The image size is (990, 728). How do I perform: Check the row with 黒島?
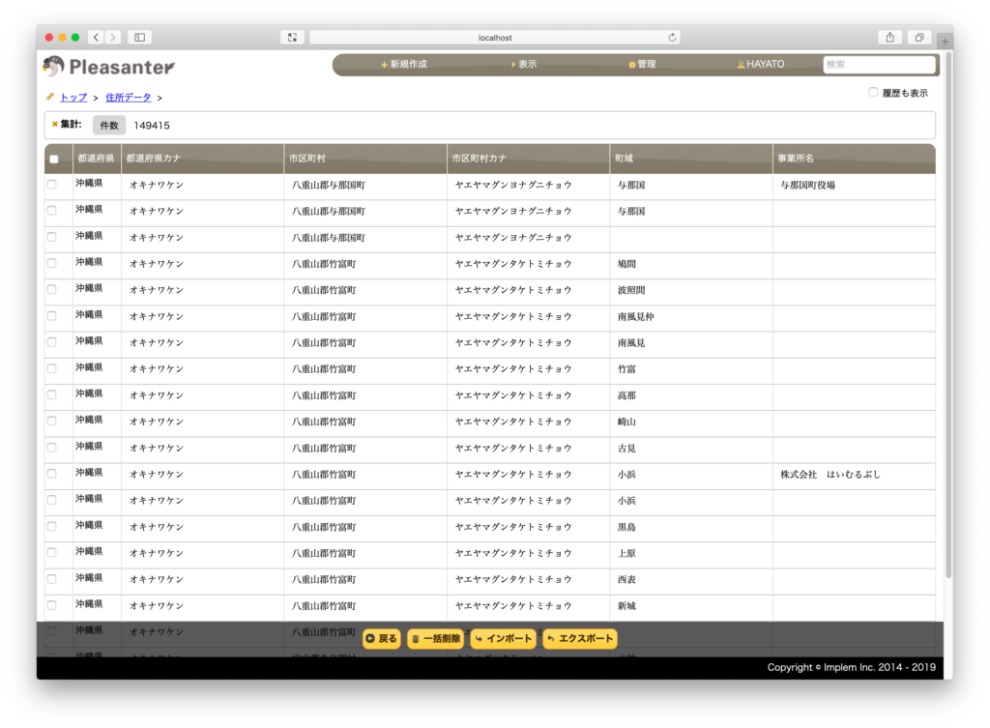52,527
